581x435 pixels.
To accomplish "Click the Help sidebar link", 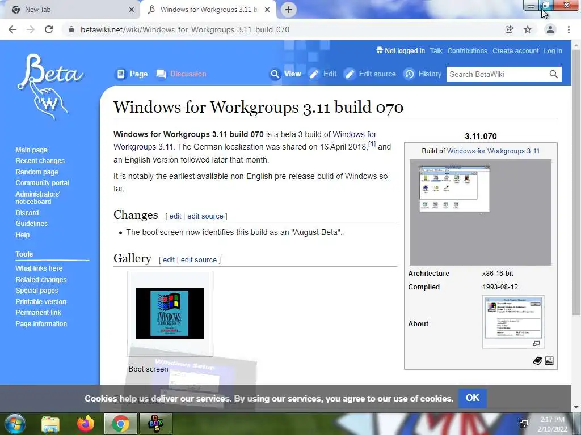I will tap(22, 235).
